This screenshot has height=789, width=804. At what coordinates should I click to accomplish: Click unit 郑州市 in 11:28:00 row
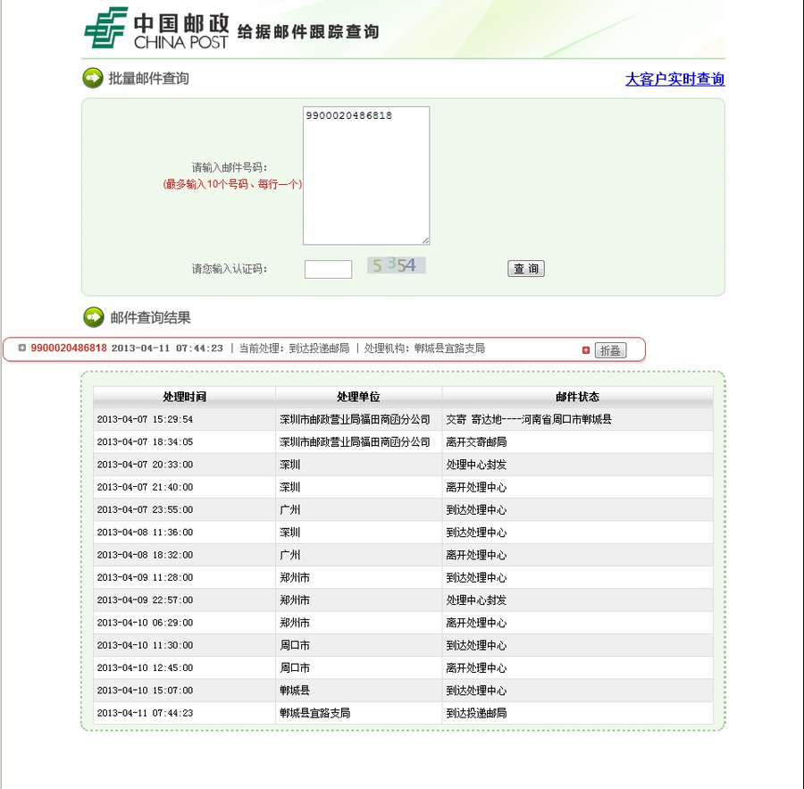point(295,577)
